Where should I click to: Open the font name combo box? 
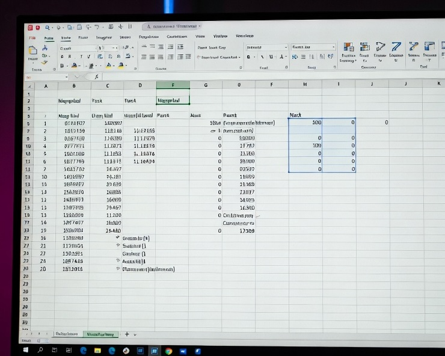pyautogui.click(x=78, y=48)
